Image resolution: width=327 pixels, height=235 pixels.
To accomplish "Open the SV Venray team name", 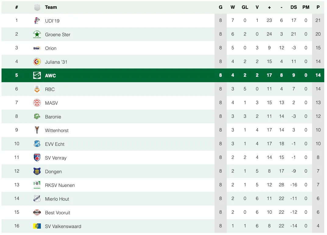I will pyautogui.click(x=56, y=158).
